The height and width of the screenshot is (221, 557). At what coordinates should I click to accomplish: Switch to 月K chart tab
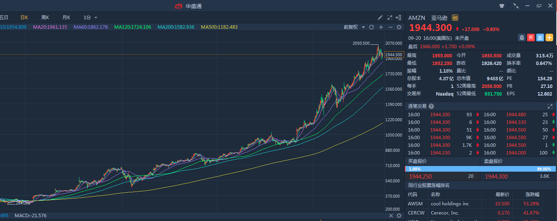pyautogui.click(x=66, y=18)
